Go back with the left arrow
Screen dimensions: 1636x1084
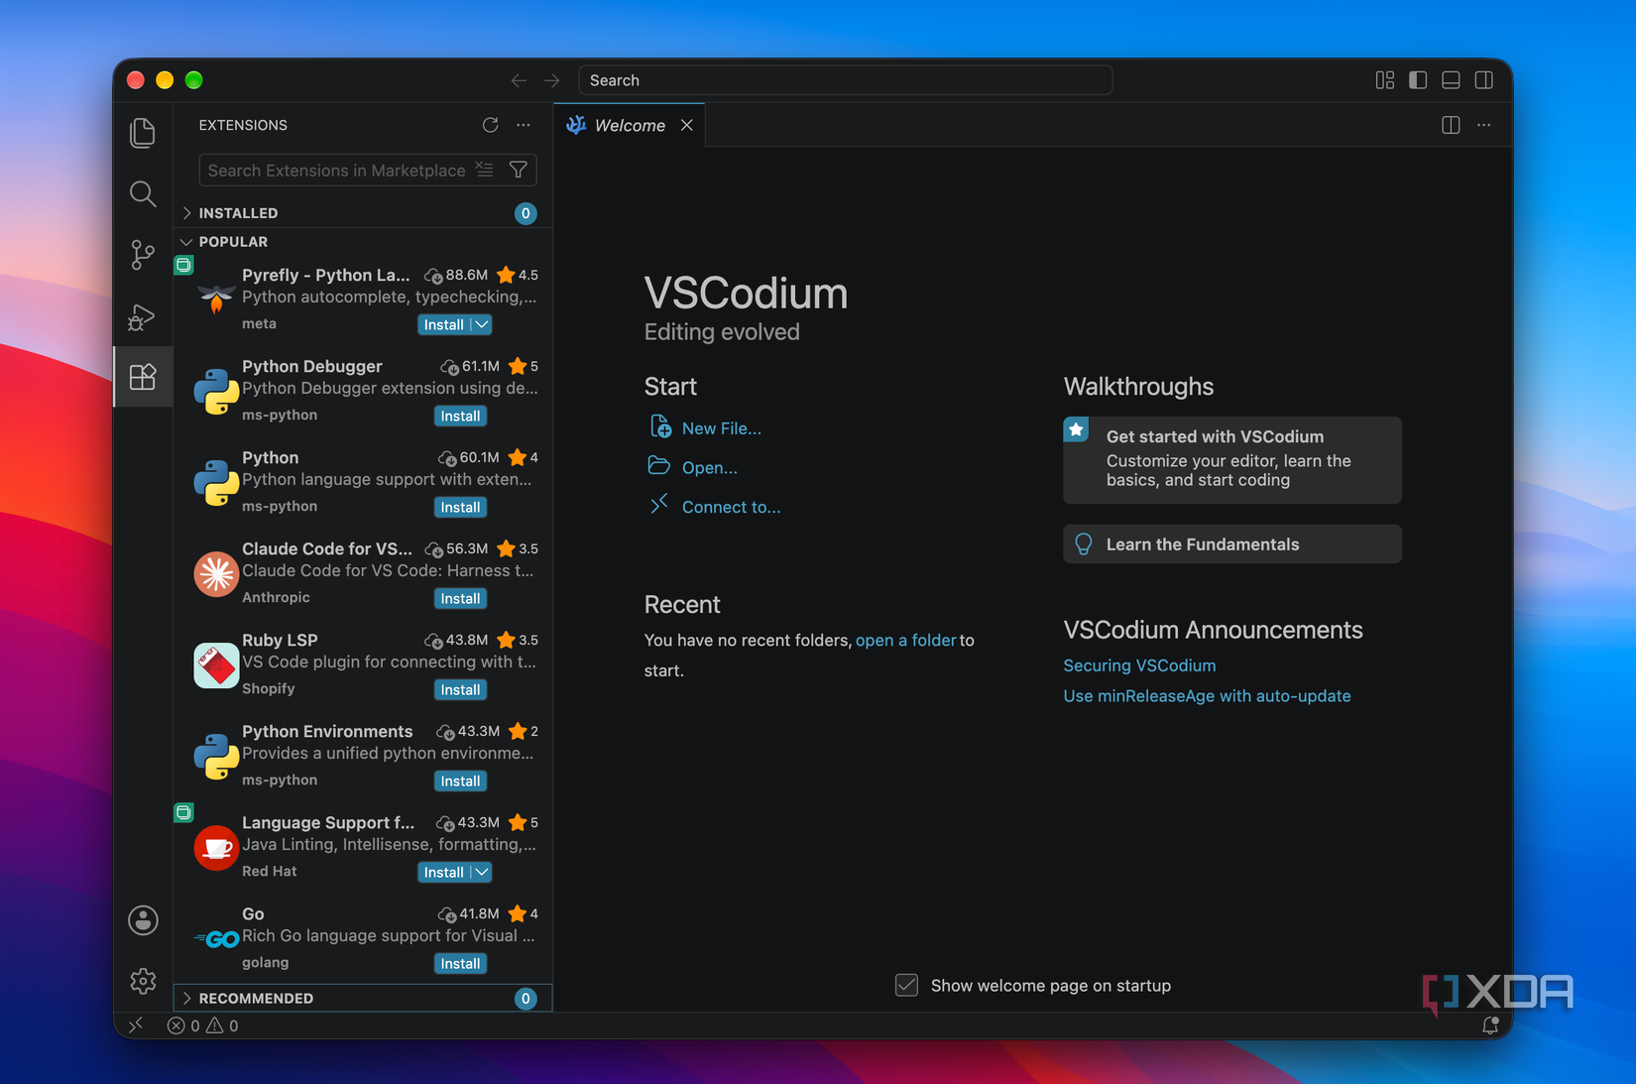coord(519,80)
